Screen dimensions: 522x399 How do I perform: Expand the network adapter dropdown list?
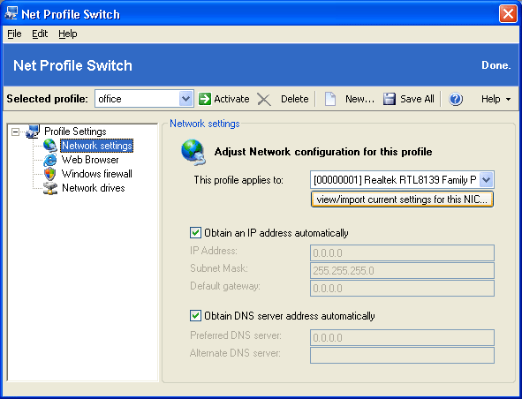487,180
